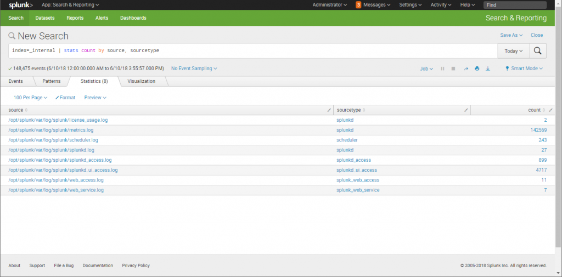Viewport: 562px width, 277px height.
Task: Open the About footer link
Action: tap(14, 265)
